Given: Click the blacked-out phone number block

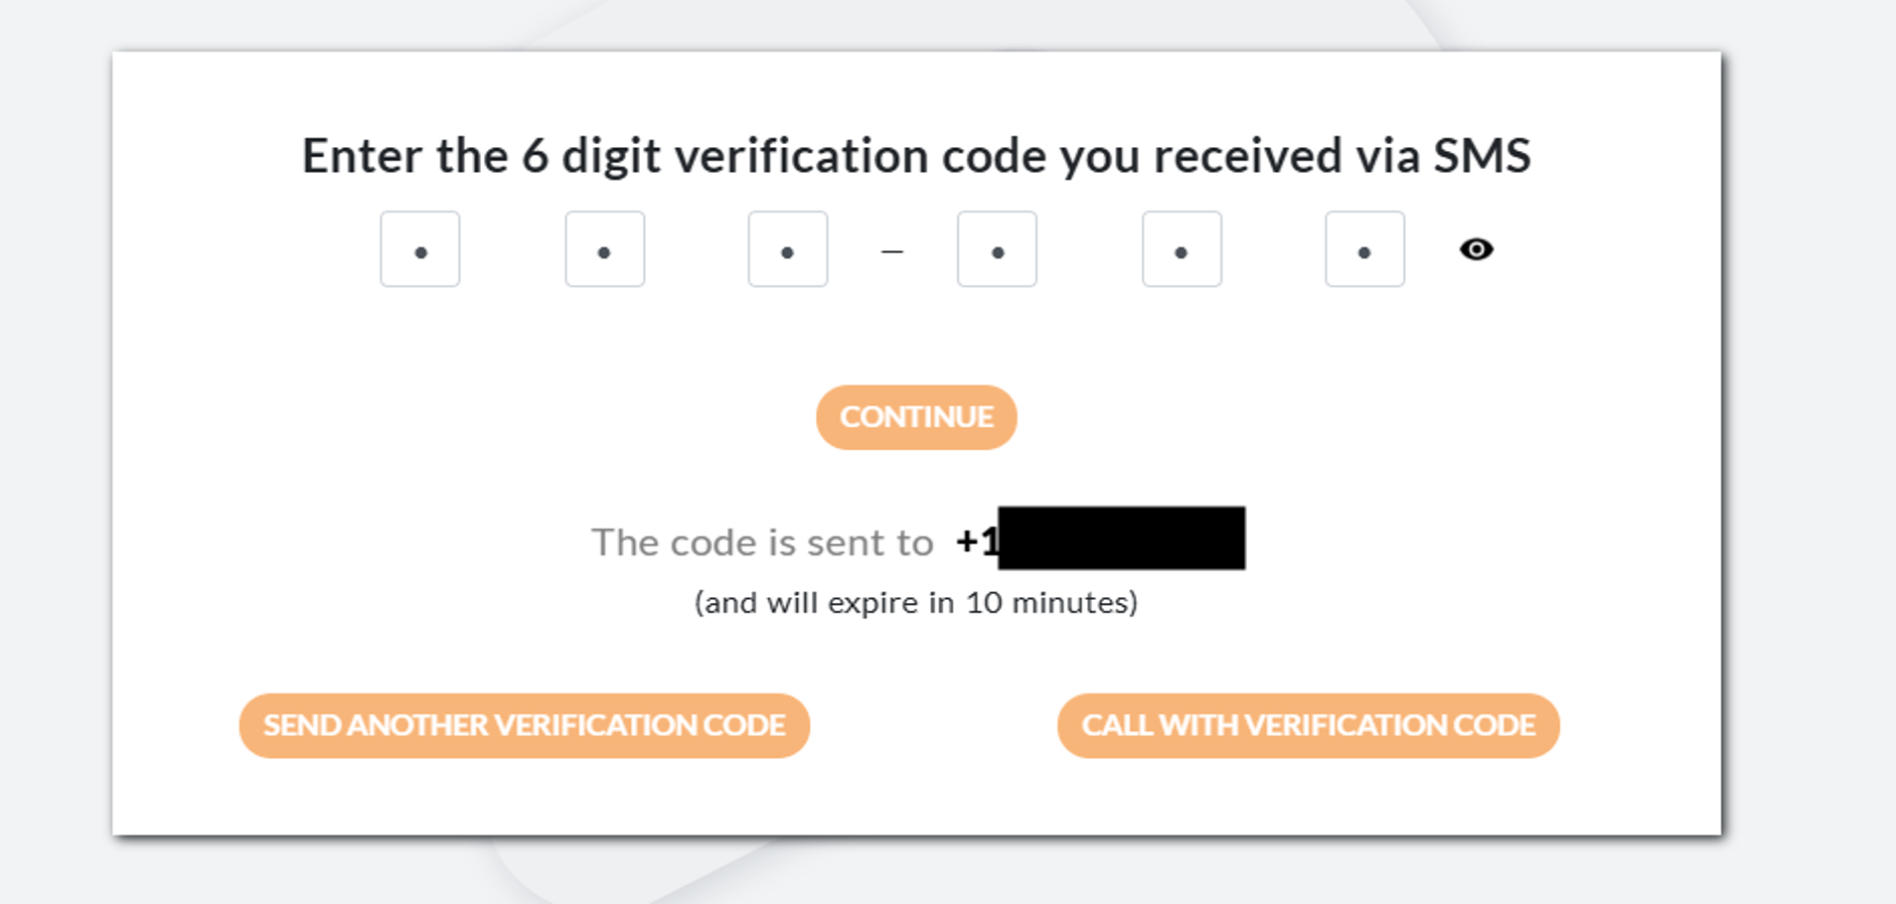Looking at the screenshot, I should coord(1121,538).
